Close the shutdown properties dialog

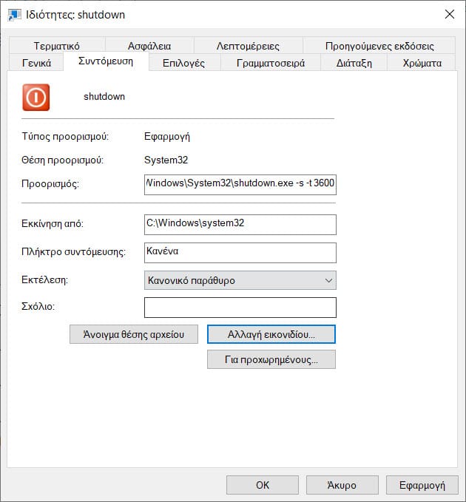[x=448, y=14]
